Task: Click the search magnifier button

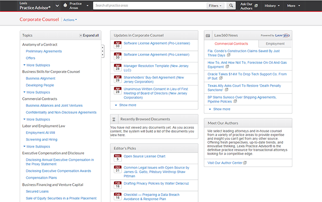Action: [231, 6]
